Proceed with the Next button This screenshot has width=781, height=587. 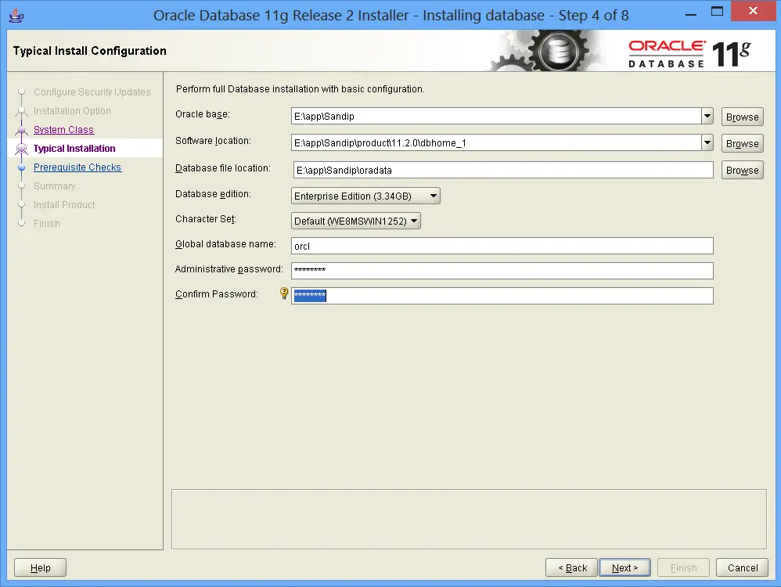pos(624,567)
